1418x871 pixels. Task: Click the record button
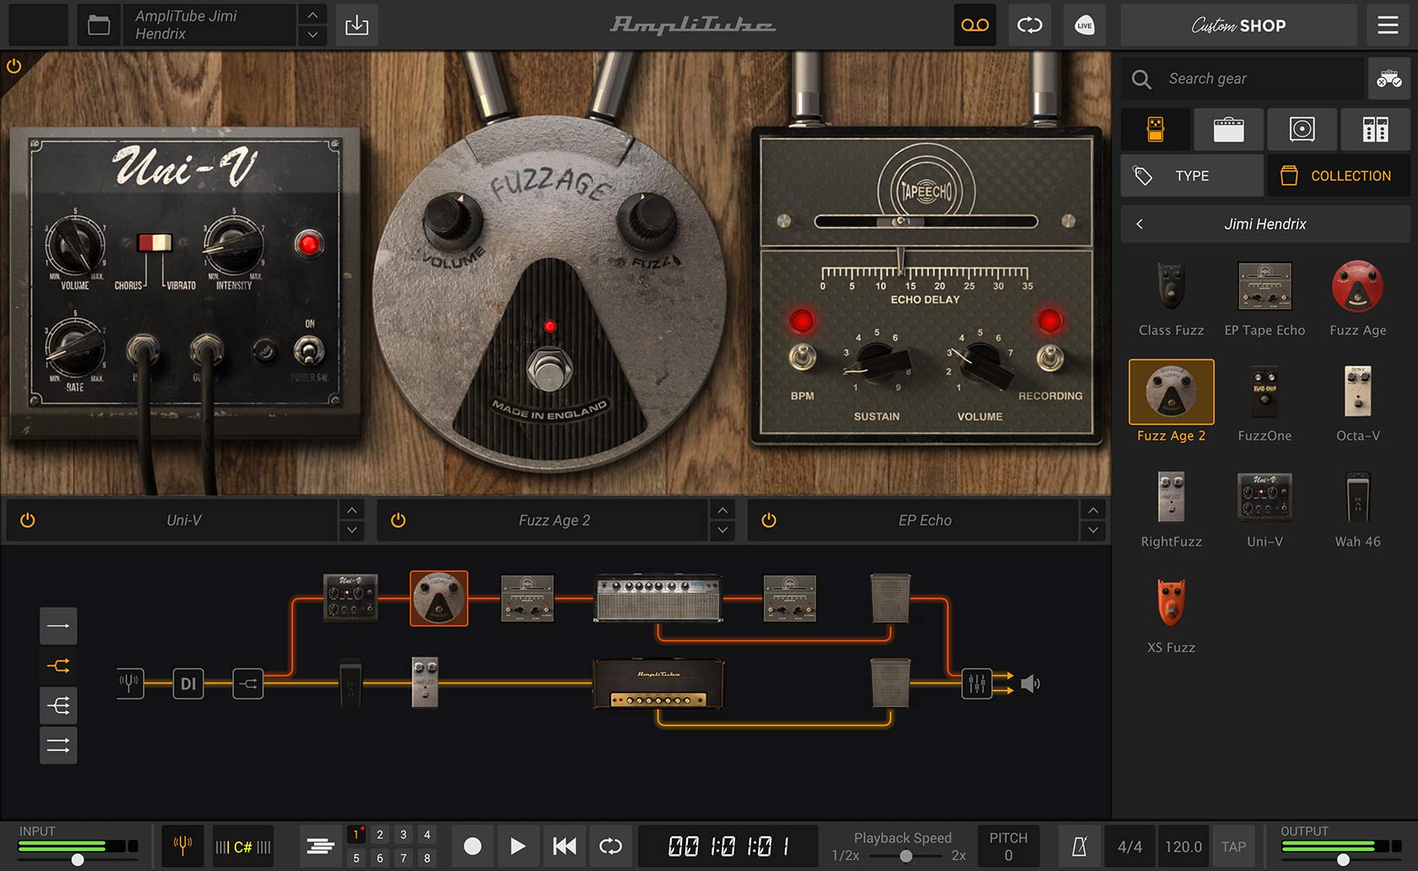pos(473,846)
